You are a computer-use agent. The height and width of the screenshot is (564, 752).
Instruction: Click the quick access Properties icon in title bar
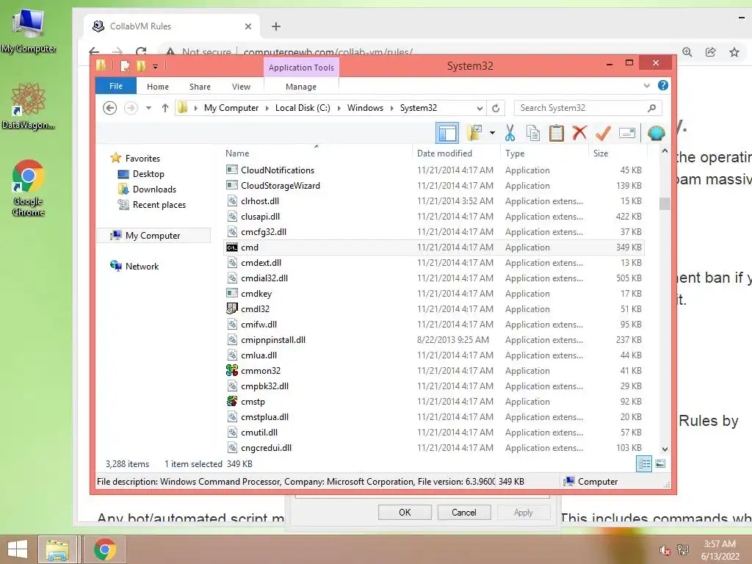point(125,66)
